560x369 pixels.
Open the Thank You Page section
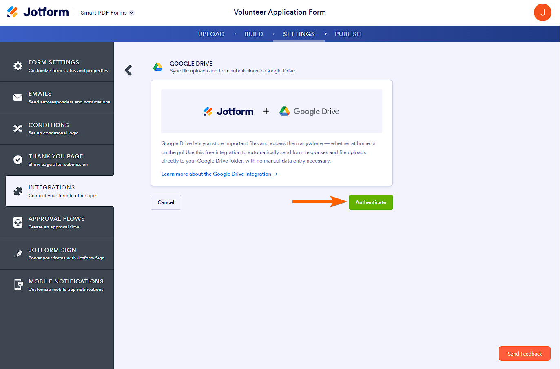(x=57, y=160)
